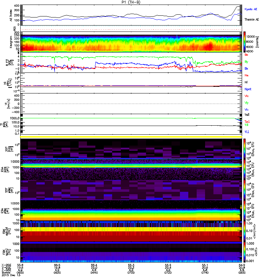Click the X-GSE row label
Viewport: 262px width, 280px height.
6,265
